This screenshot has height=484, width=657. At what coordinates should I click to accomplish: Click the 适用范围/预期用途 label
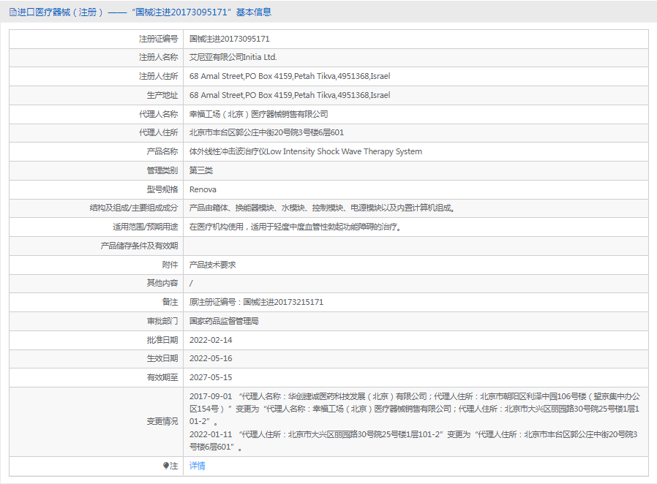pos(146,227)
